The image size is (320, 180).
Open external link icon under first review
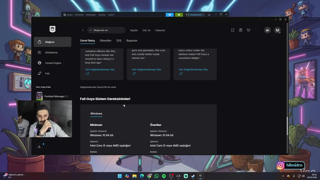87,74
